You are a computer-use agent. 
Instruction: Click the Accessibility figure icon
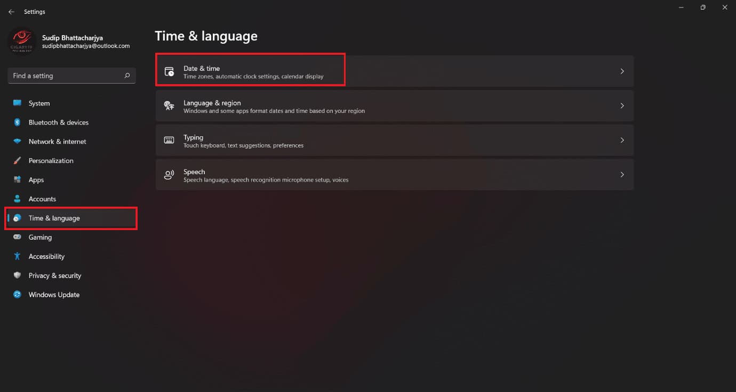click(x=18, y=256)
